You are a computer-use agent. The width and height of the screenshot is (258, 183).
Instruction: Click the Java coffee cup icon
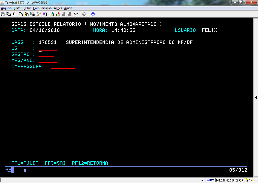point(76,14)
